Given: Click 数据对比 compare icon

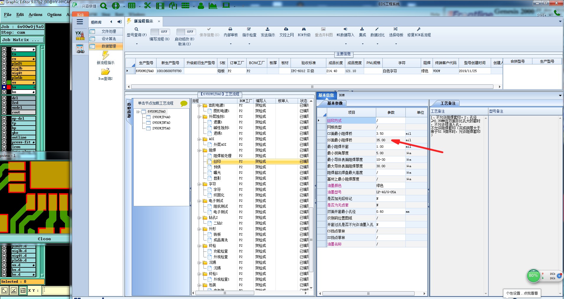Looking at the screenshot, I should tap(377, 29).
